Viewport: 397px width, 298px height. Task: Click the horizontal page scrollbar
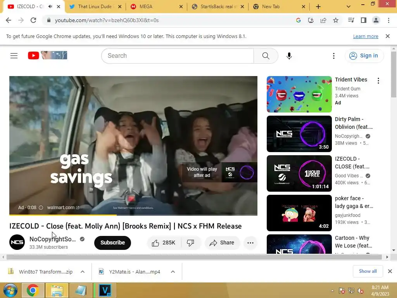pyautogui.click(x=194, y=257)
